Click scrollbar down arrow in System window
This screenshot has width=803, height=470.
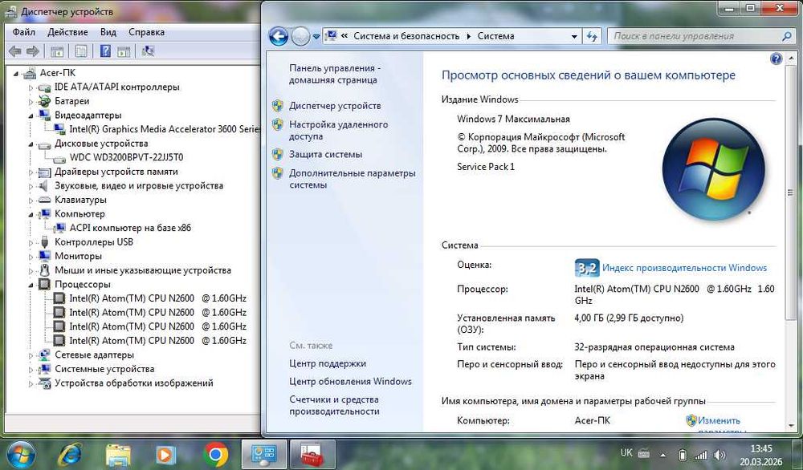[x=791, y=426]
